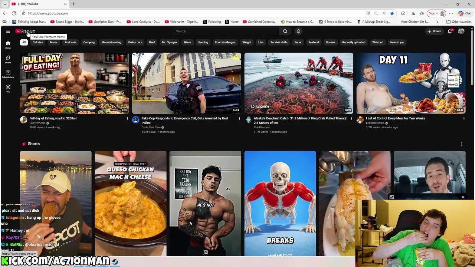Select the Camping filter chip

click(x=89, y=42)
